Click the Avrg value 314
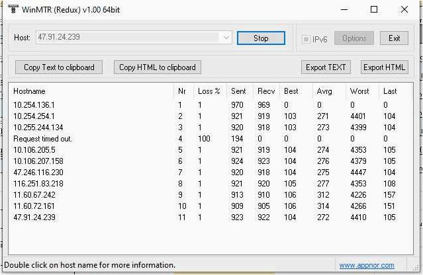The height and width of the screenshot is (275, 423). (323, 206)
